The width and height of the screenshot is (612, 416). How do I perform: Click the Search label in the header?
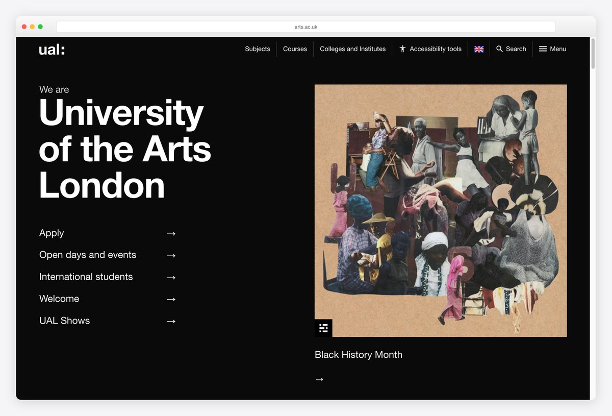tap(516, 49)
